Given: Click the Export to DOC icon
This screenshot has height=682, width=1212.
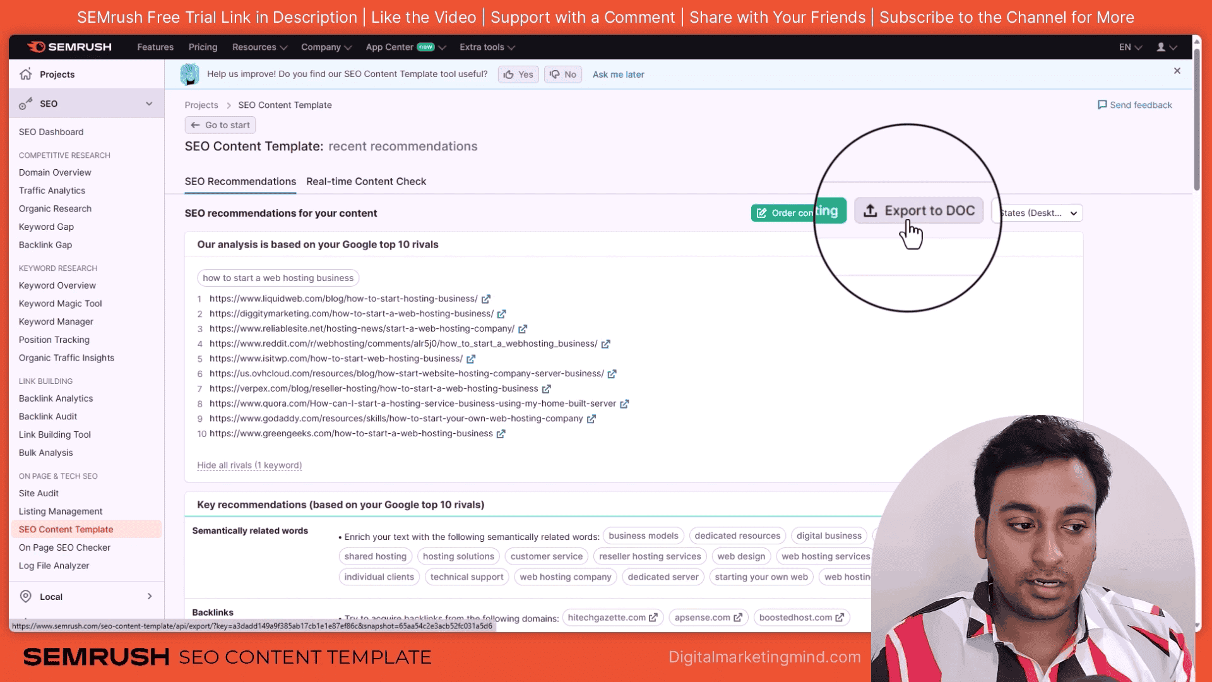Looking at the screenshot, I should (x=870, y=211).
